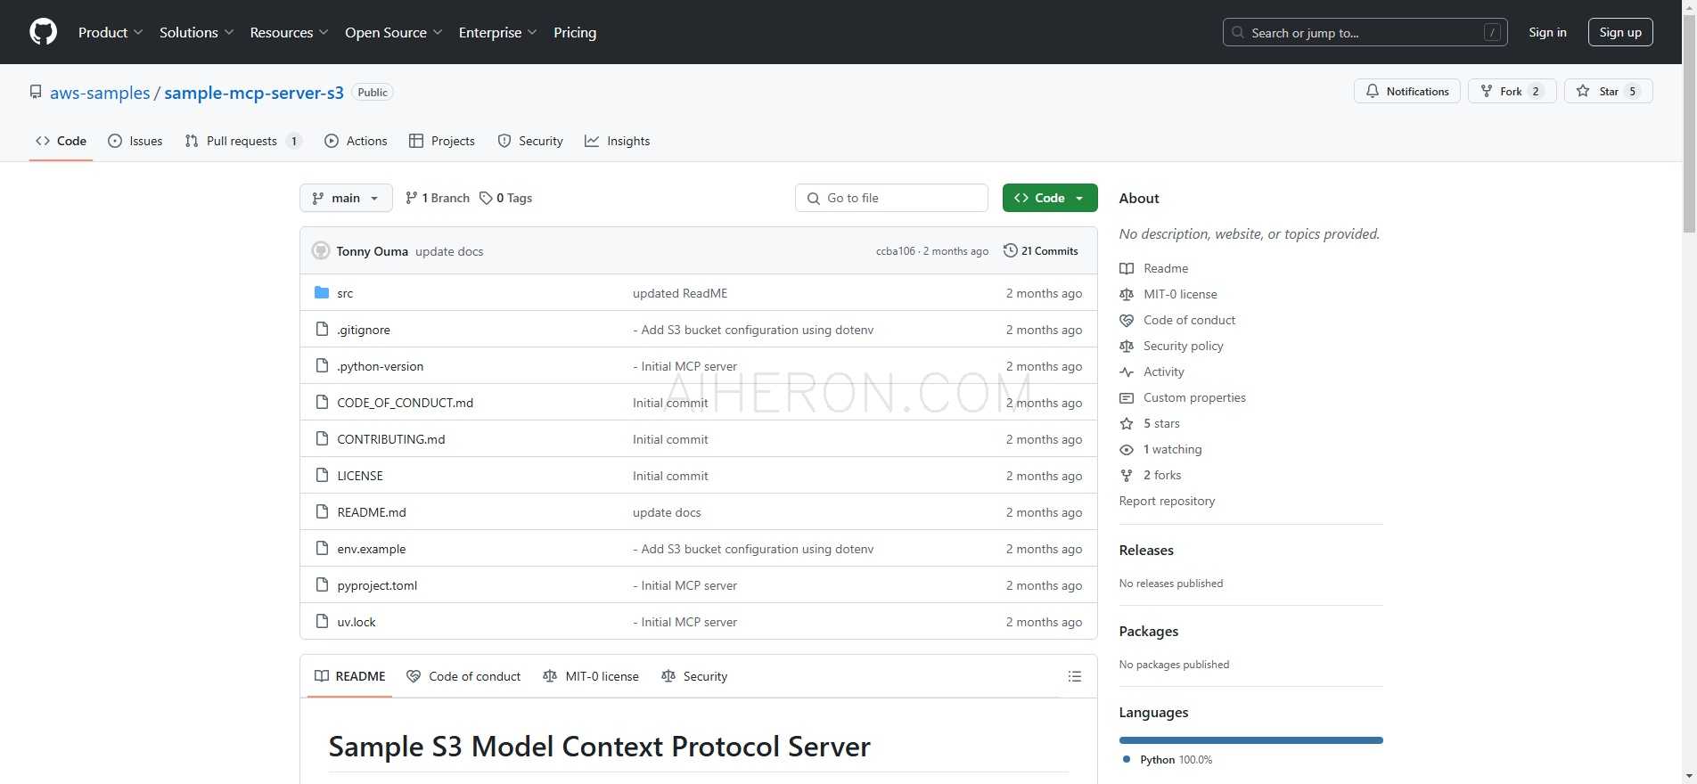Click the MIT-0 license scale icon in About
The image size is (1697, 784).
coord(1127,294)
